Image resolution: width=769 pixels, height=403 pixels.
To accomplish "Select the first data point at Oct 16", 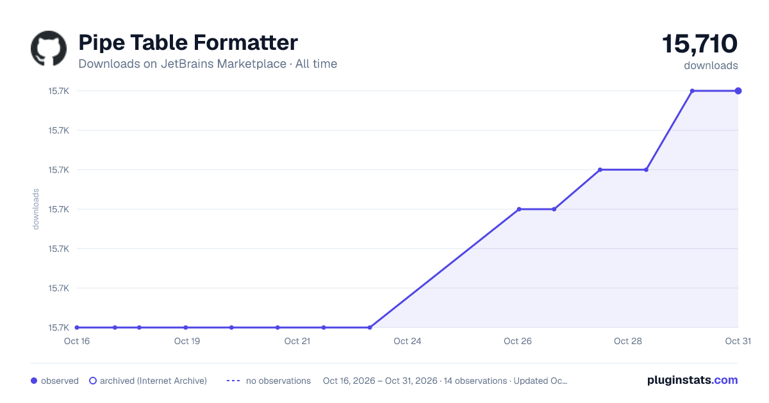I will coord(77,328).
